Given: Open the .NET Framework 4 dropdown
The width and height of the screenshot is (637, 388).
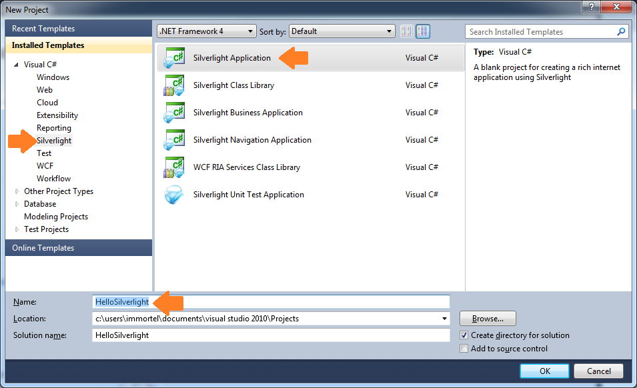Looking at the screenshot, I should [206, 31].
